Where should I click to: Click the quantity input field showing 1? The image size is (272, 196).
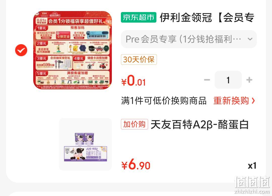(x=228, y=80)
